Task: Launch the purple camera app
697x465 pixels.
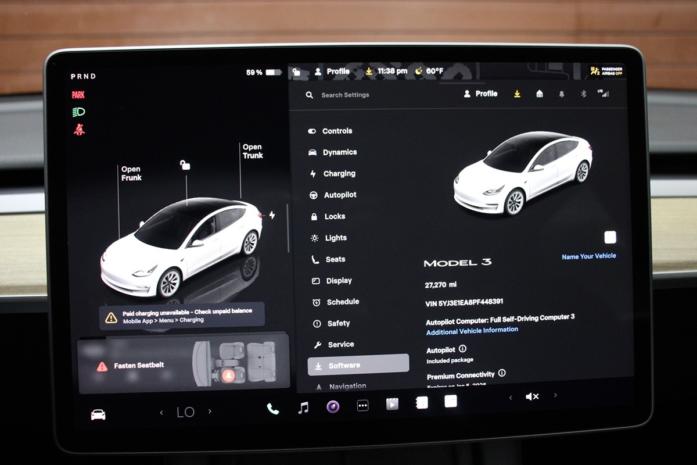Action: 333,406
